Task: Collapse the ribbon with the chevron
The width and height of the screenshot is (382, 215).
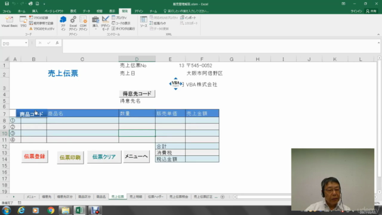Action: coord(378,35)
